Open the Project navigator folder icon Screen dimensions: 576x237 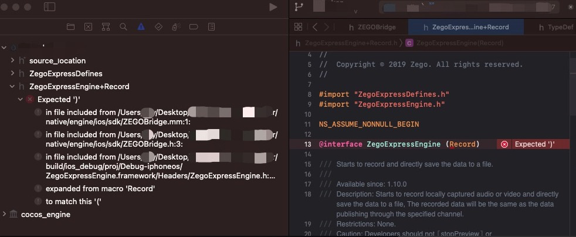click(70, 26)
